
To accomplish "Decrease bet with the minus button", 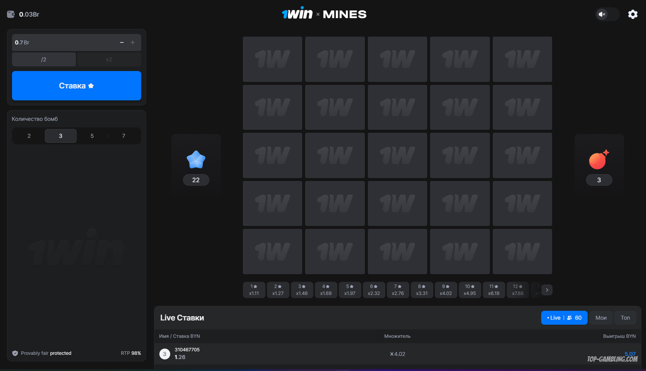I will [122, 42].
